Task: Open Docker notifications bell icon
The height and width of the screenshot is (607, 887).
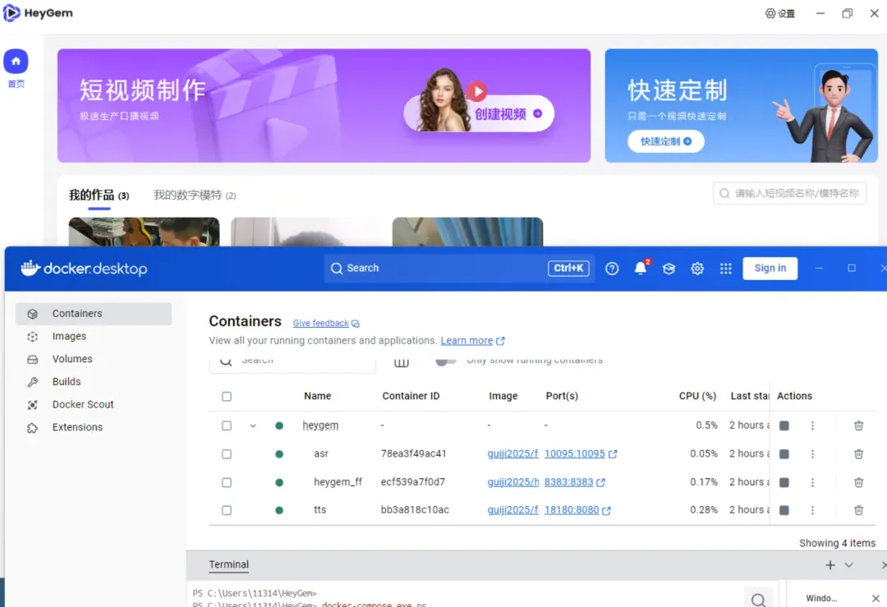Action: (641, 268)
